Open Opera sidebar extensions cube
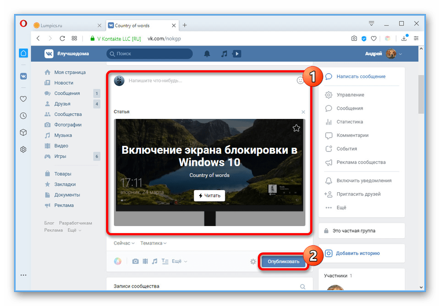The height and width of the screenshot is (306, 440). 24,133
